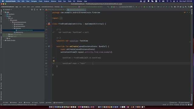Screen dimensions: 194x109
Task: Click line number 22 in the gutter
Action: coord(46,63)
